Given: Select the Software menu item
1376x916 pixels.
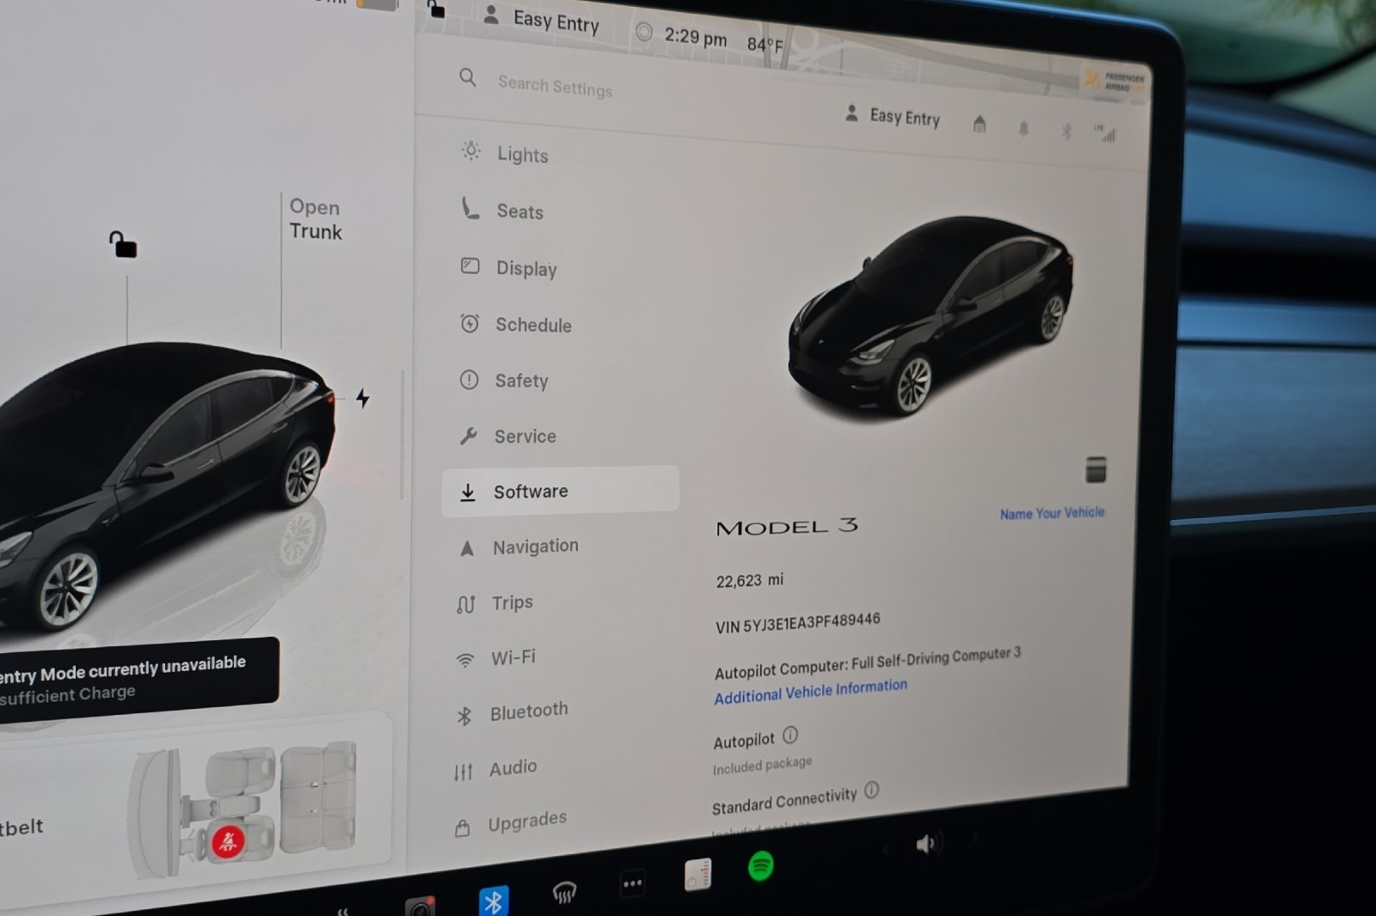Looking at the screenshot, I should [561, 491].
